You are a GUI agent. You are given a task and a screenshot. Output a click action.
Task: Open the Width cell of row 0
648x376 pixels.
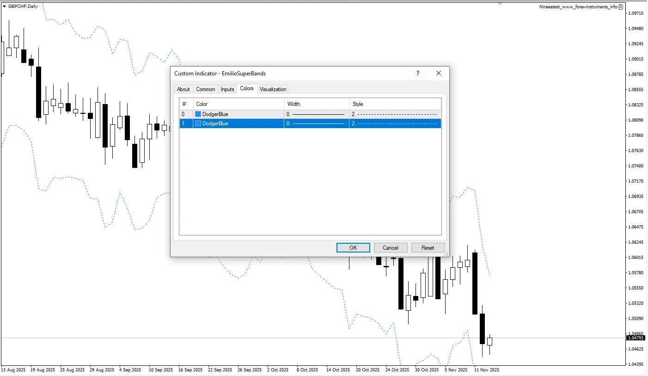[x=317, y=114]
